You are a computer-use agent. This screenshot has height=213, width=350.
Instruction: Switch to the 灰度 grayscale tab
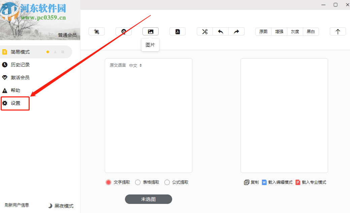[295, 31]
